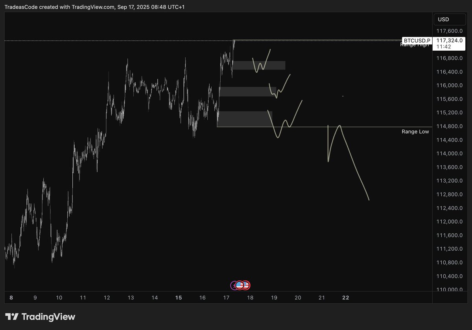Click bold date label 22 on time axis
472x330 pixels.
tap(346, 298)
